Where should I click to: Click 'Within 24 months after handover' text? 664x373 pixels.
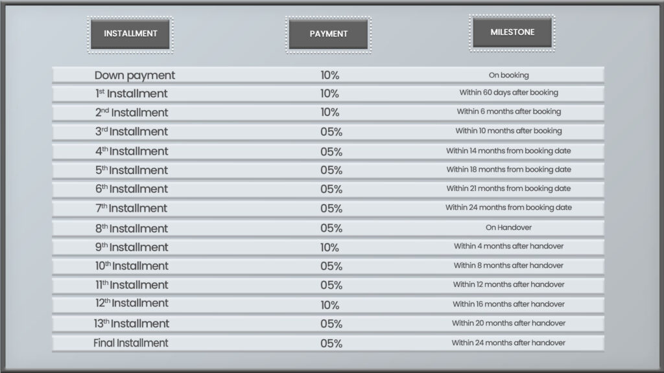[508, 343]
